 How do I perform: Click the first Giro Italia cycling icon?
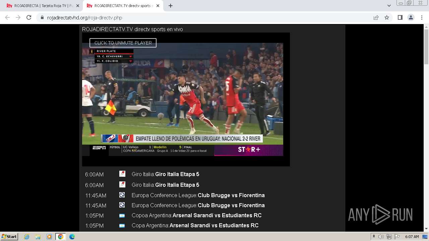(x=122, y=174)
